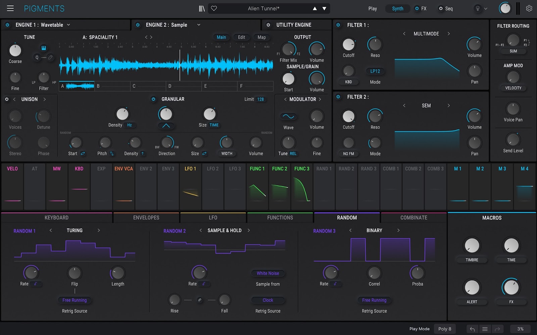Open the sound design tips lightbulb

478,9
